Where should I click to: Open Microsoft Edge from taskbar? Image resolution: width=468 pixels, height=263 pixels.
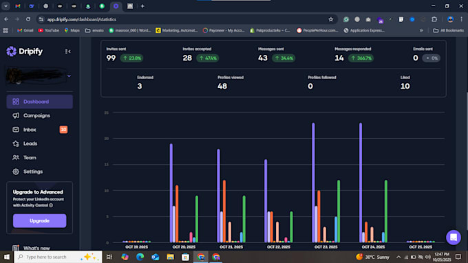click(x=140, y=257)
